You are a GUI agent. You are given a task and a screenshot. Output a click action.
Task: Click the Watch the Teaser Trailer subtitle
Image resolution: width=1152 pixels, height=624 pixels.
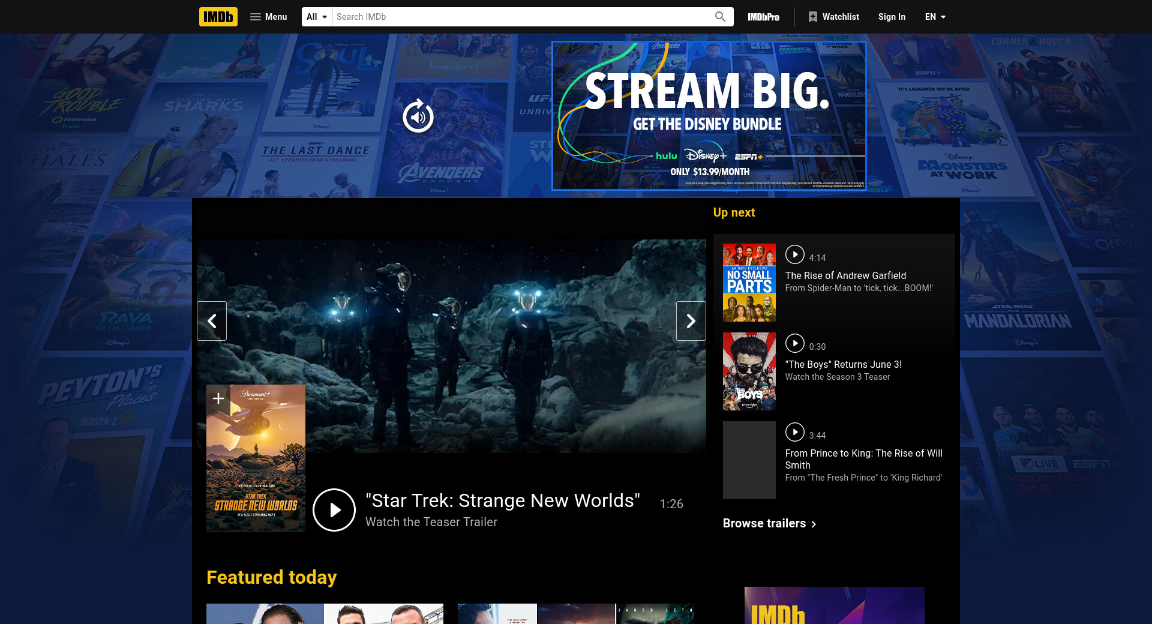point(431,522)
